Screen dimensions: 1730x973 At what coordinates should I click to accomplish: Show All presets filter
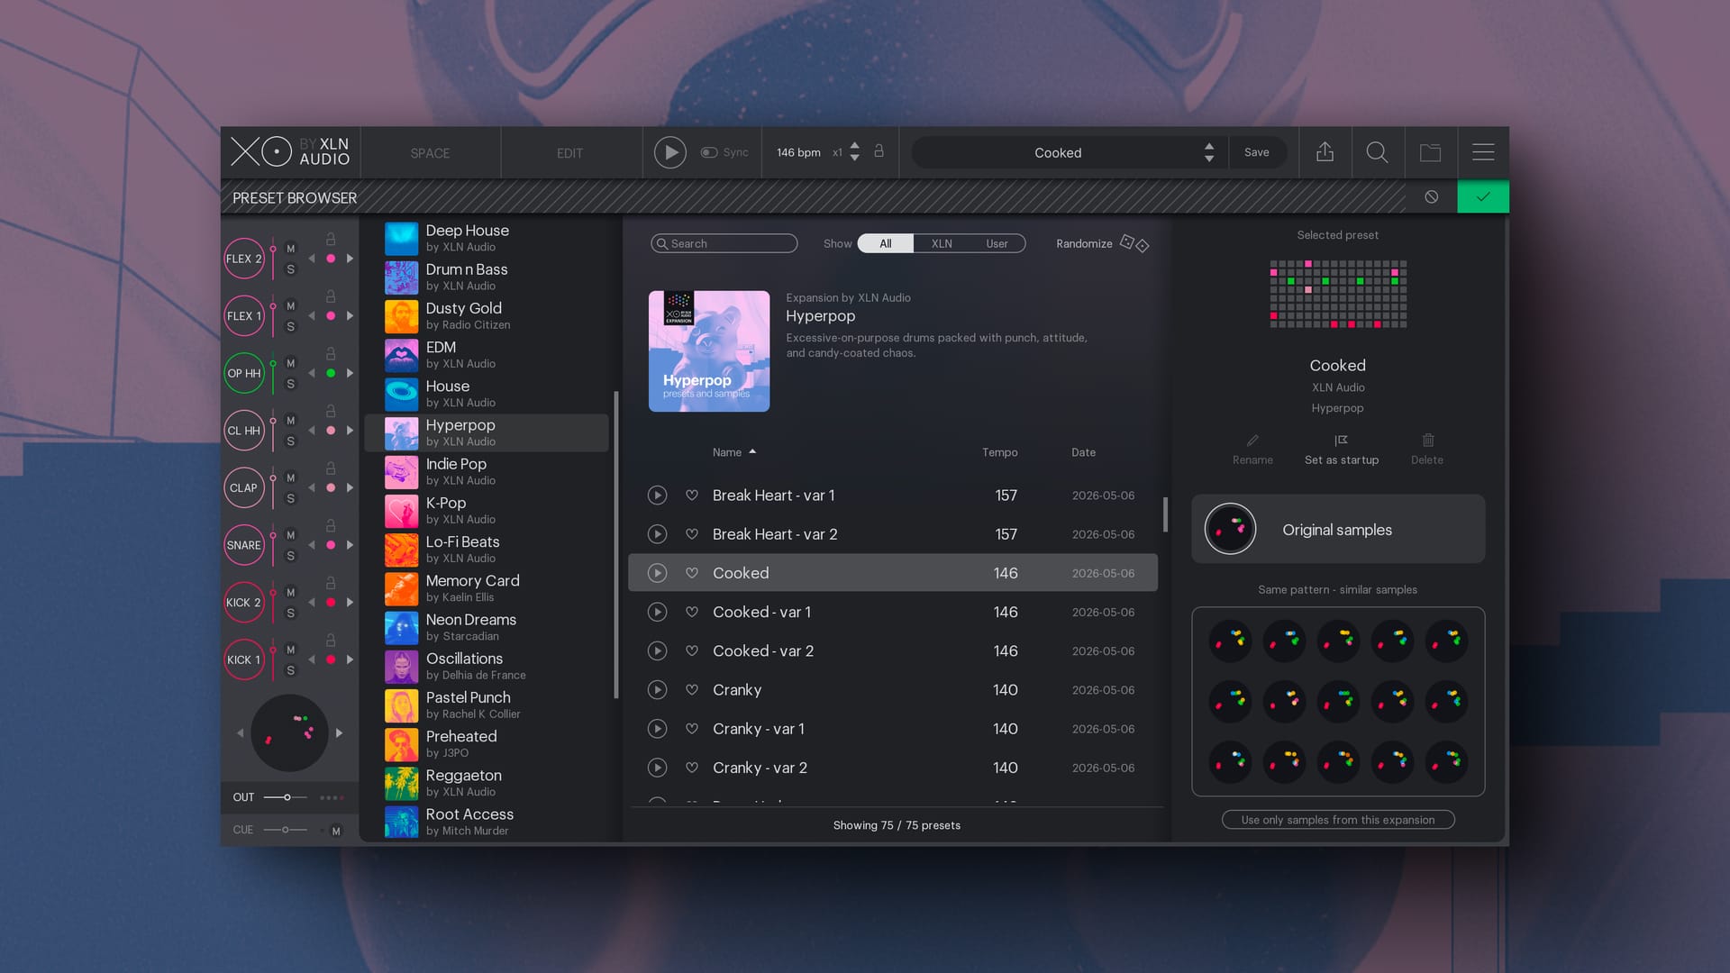click(x=886, y=243)
